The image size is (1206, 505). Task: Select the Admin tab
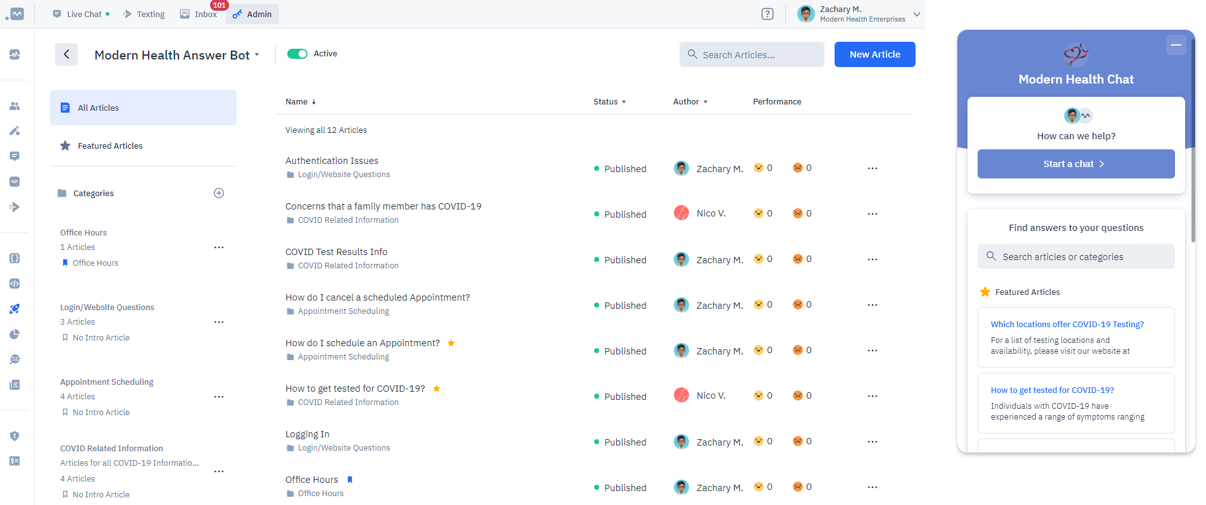(252, 14)
